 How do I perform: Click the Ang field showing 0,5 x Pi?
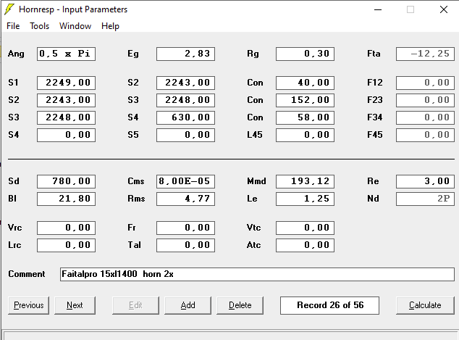66,54
